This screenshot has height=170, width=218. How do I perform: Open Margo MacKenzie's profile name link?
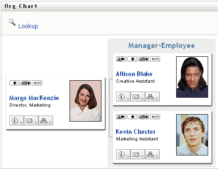34,98
